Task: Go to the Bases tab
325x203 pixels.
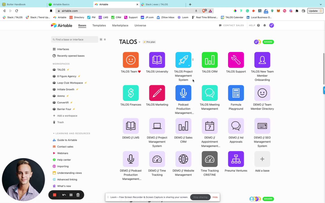Action: pos(82,25)
